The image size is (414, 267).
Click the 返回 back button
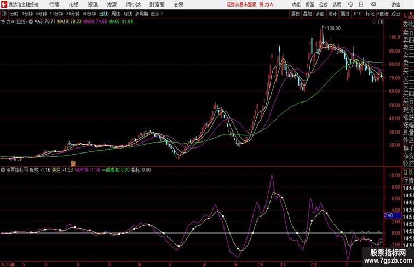click(395, 14)
